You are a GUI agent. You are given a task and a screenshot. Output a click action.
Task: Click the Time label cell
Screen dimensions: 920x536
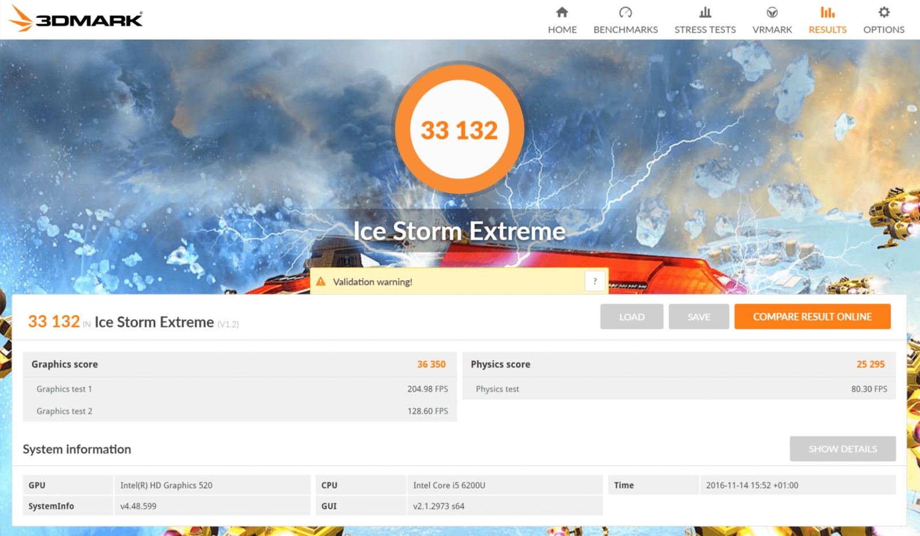point(654,485)
